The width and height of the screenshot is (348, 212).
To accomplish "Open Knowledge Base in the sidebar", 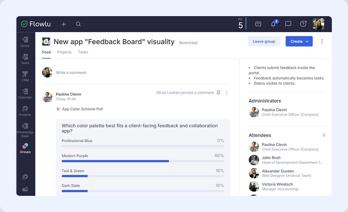I will click(x=25, y=130).
